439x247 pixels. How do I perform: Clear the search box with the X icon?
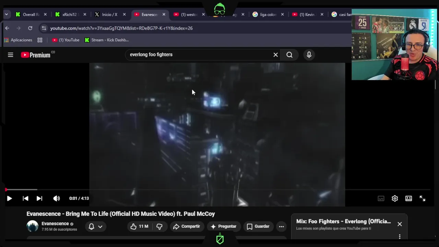[275, 55]
